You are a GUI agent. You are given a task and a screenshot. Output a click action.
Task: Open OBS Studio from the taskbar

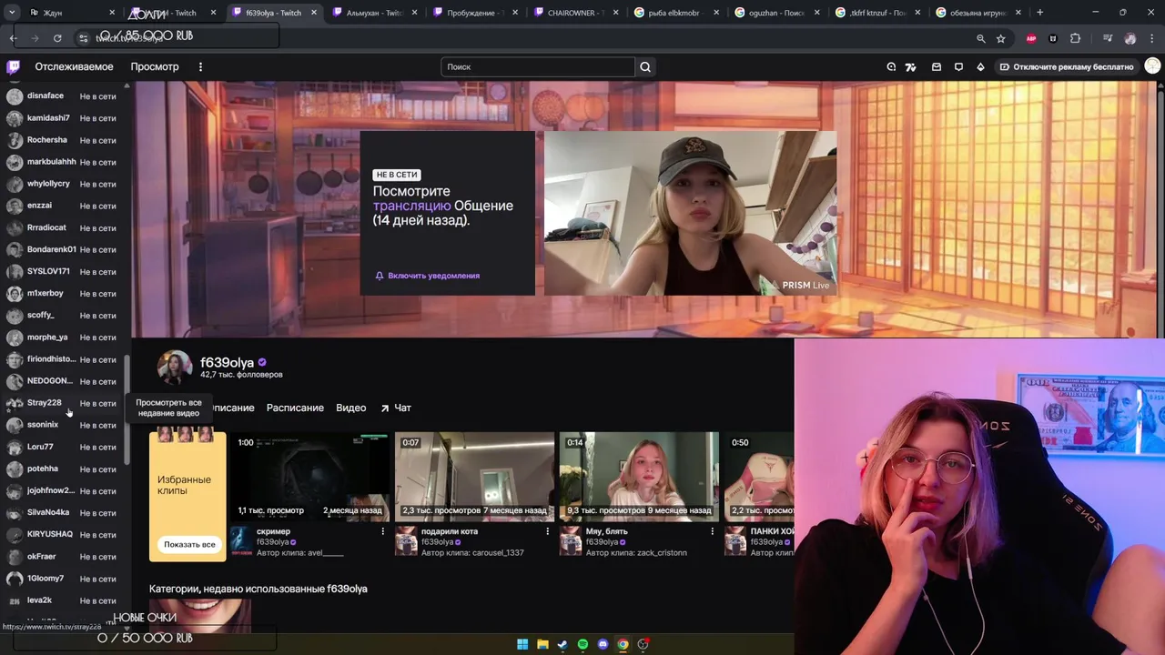click(643, 644)
